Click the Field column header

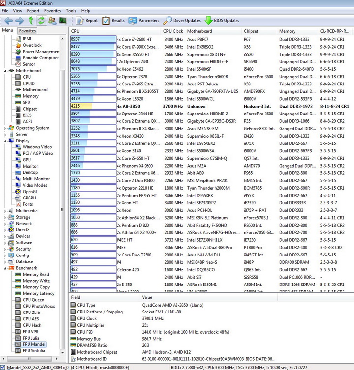[x=104, y=297]
